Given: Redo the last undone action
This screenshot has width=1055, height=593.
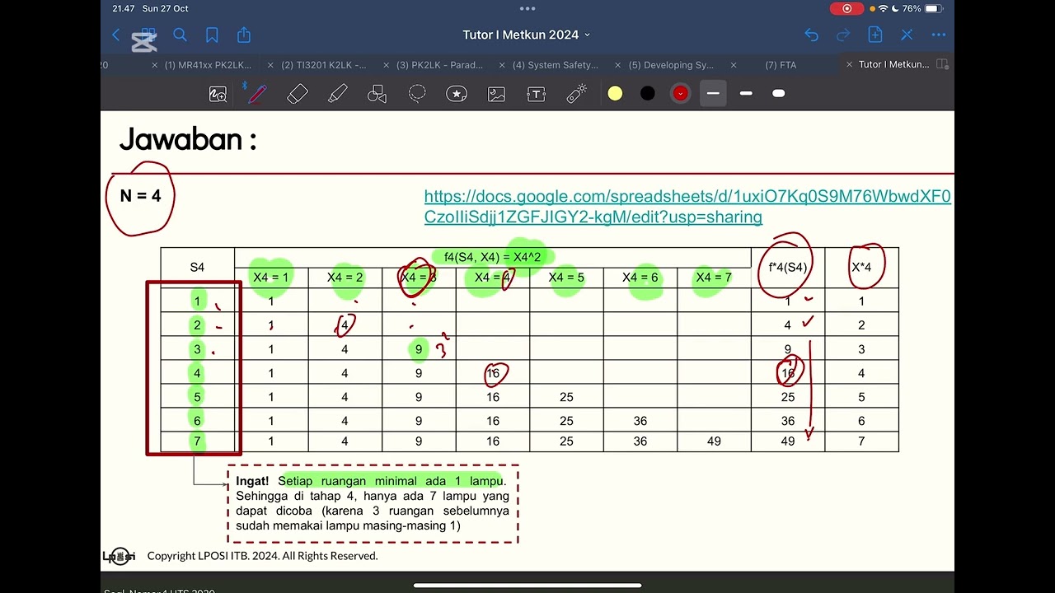Looking at the screenshot, I should click(x=843, y=35).
